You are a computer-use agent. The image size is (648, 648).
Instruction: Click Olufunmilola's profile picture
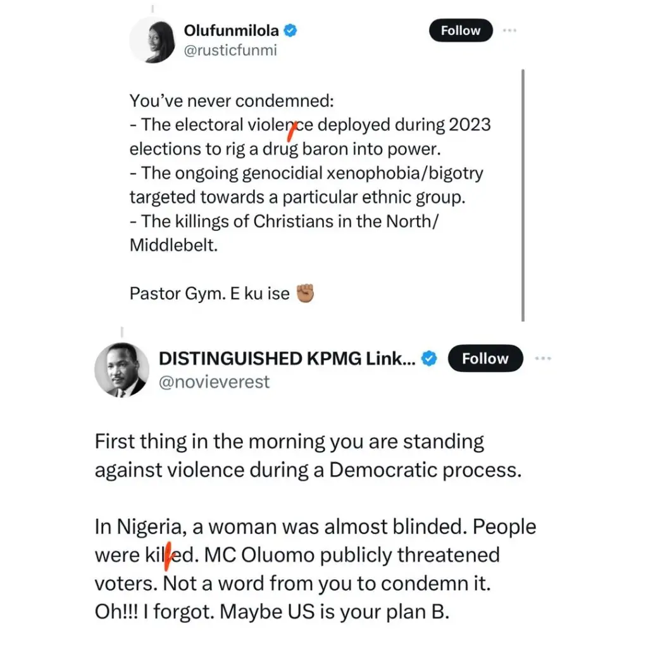(x=152, y=40)
